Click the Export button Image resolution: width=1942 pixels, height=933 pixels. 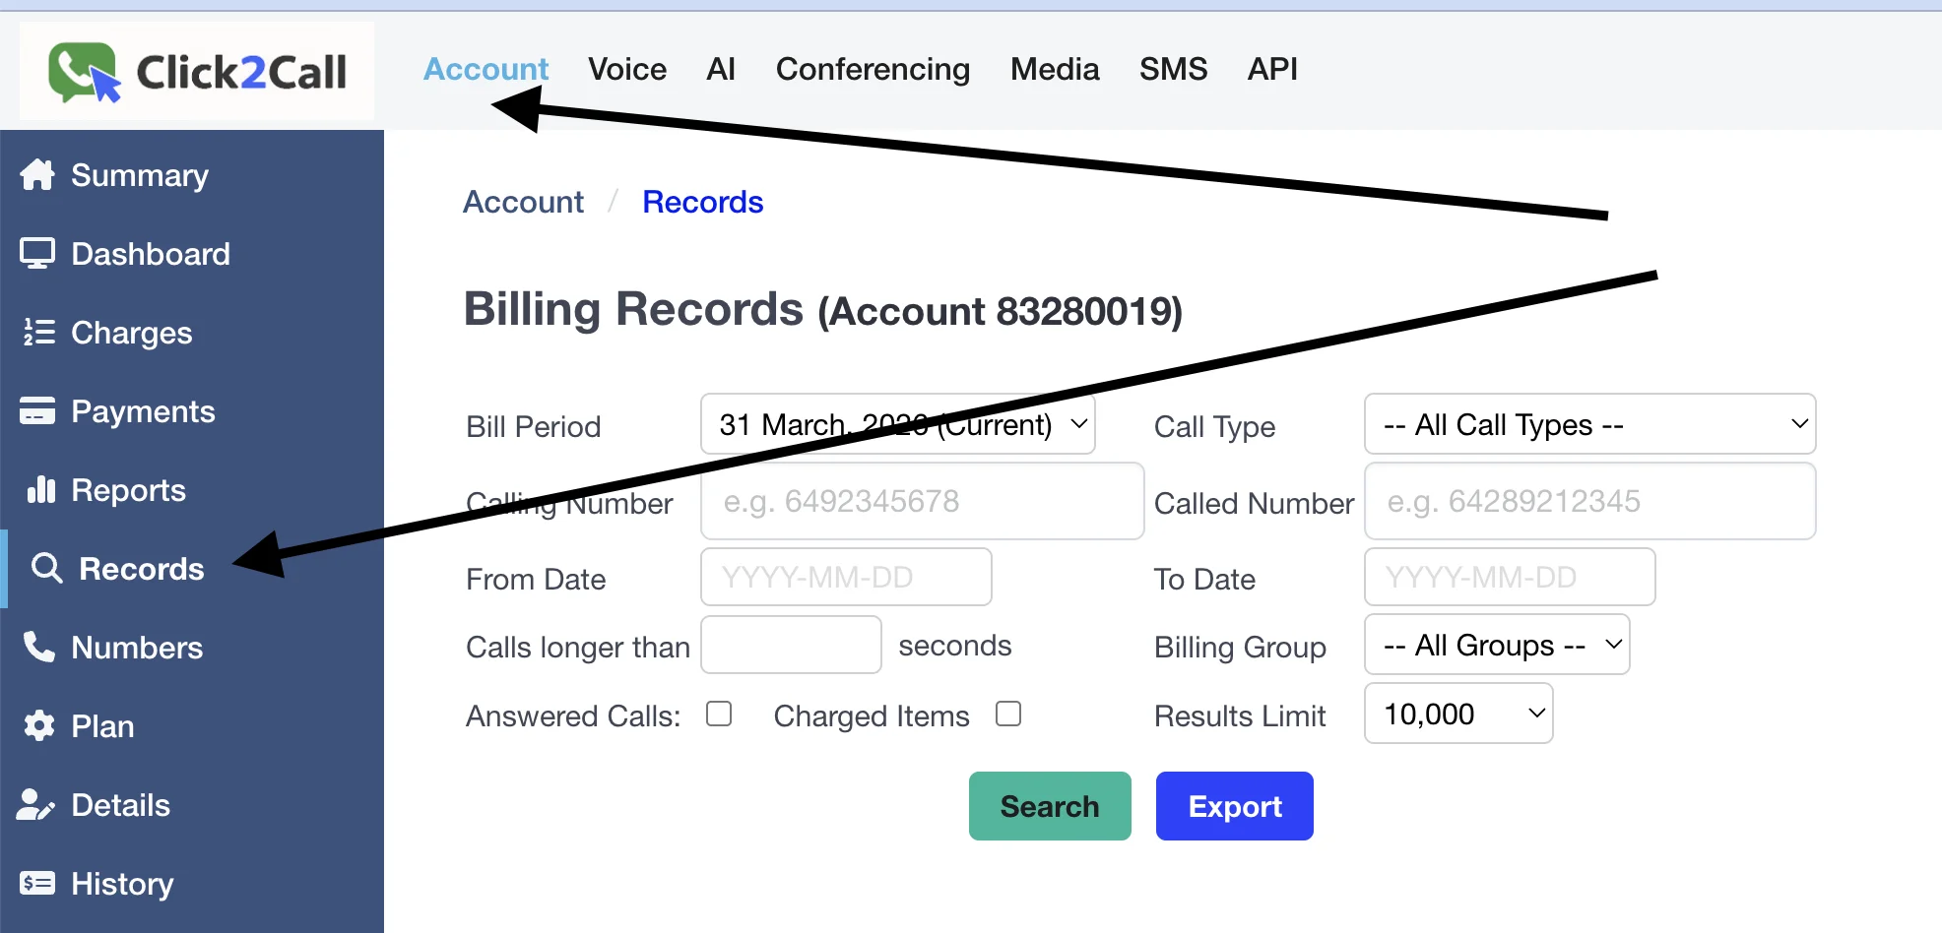[1234, 806]
